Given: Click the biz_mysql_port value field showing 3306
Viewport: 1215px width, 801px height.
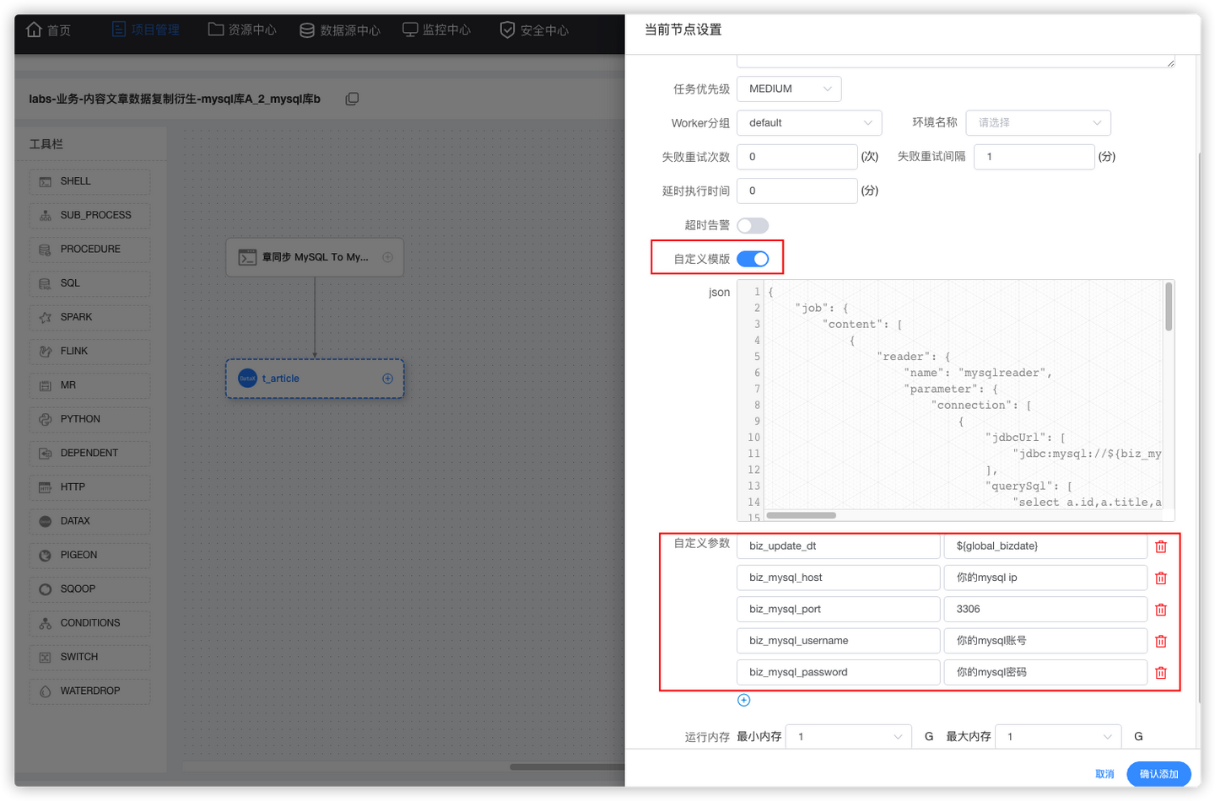Looking at the screenshot, I should tap(1045, 609).
